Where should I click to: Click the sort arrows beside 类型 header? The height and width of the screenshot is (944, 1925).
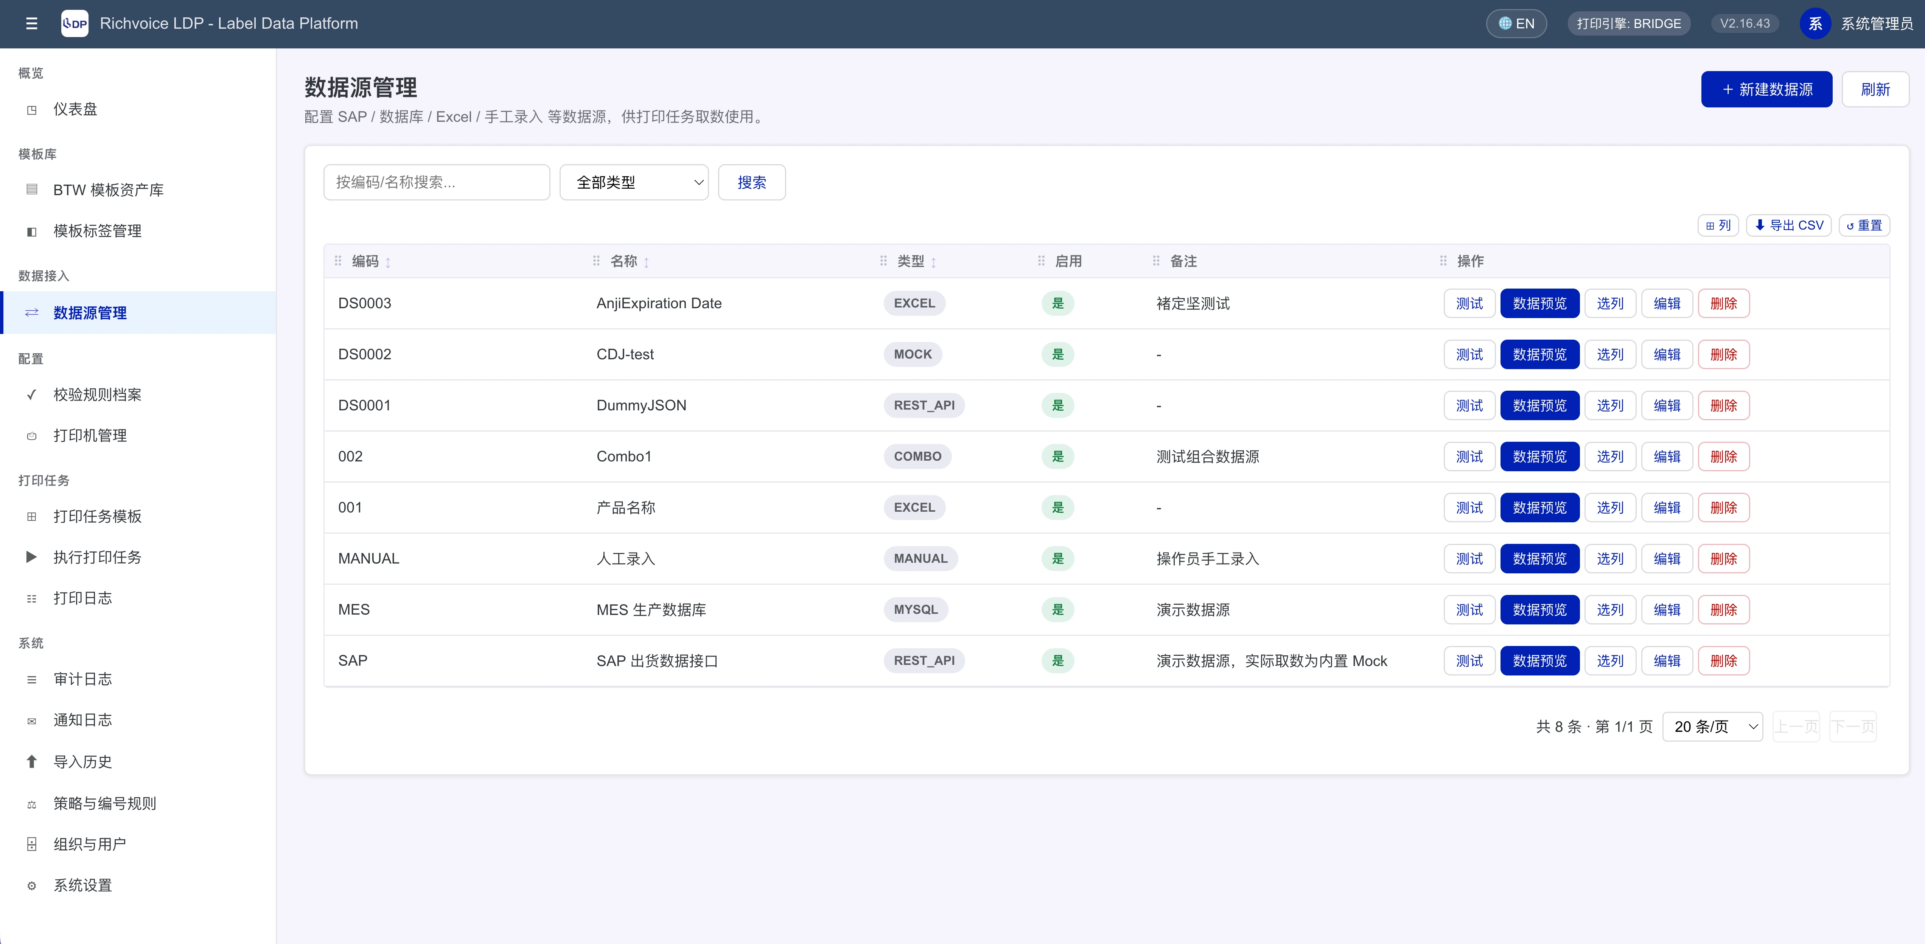(933, 262)
